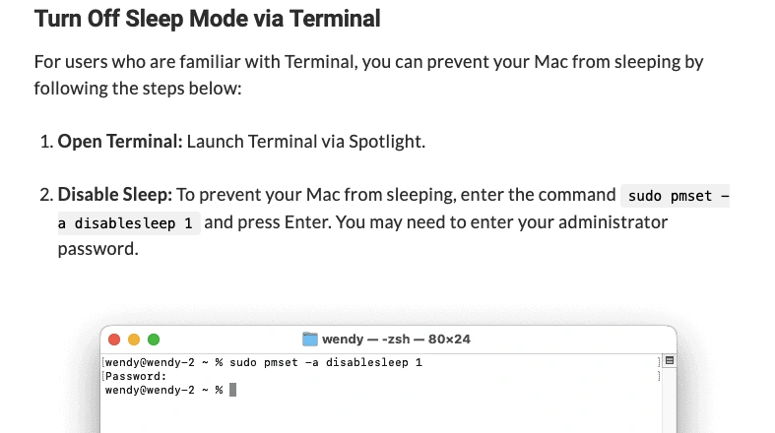Click the intro paragraph 'For users who are familiar'
The image size is (775, 433).
368,75
